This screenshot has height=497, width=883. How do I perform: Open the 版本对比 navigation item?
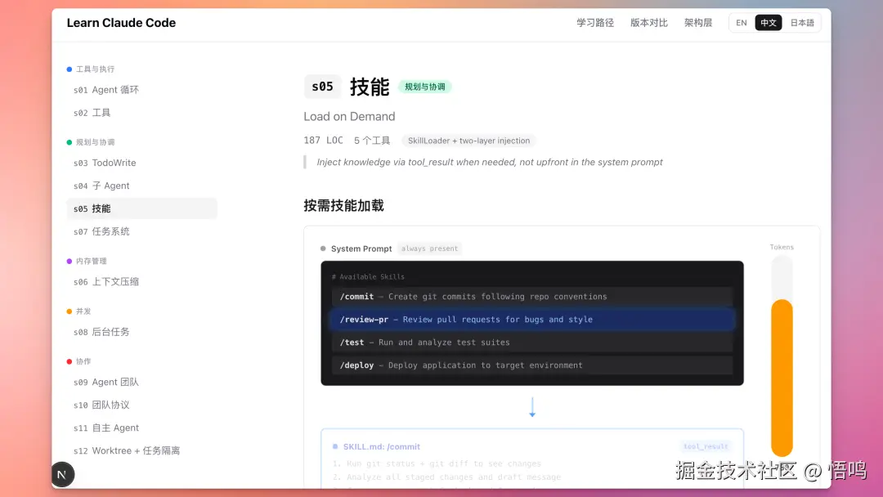tap(649, 22)
